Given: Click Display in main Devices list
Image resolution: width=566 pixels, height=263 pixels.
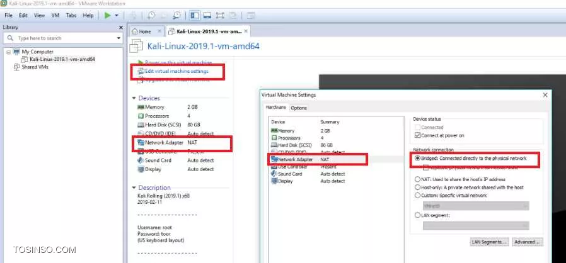Looking at the screenshot, I should coord(176,169).
